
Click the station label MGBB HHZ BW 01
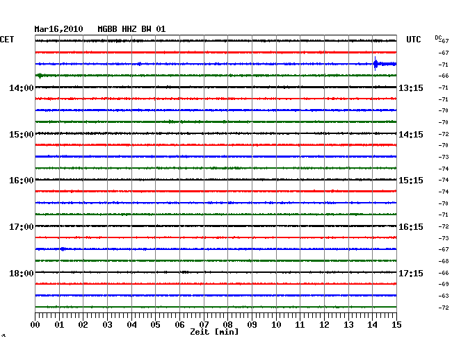[x=131, y=29]
